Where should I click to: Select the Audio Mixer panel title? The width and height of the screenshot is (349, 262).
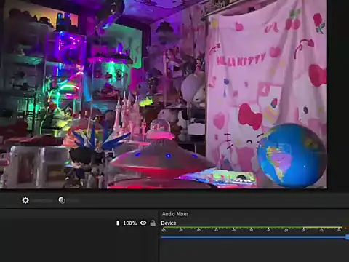point(175,214)
